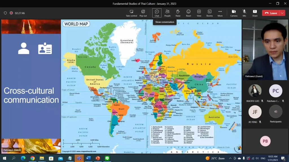Switch to PowerPoint in the taskbar

(x=98, y=158)
